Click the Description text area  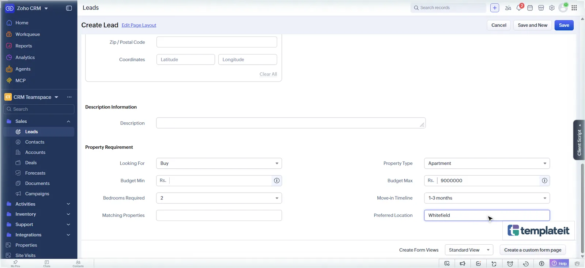tap(291, 123)
